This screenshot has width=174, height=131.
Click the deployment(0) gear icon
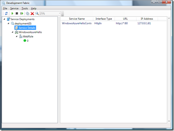click(x=12, y=23)
